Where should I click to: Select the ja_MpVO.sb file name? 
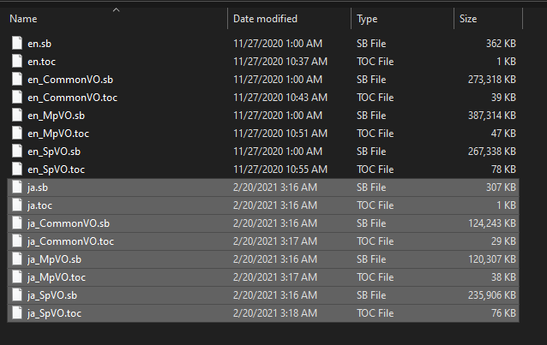tap(54, 259)
